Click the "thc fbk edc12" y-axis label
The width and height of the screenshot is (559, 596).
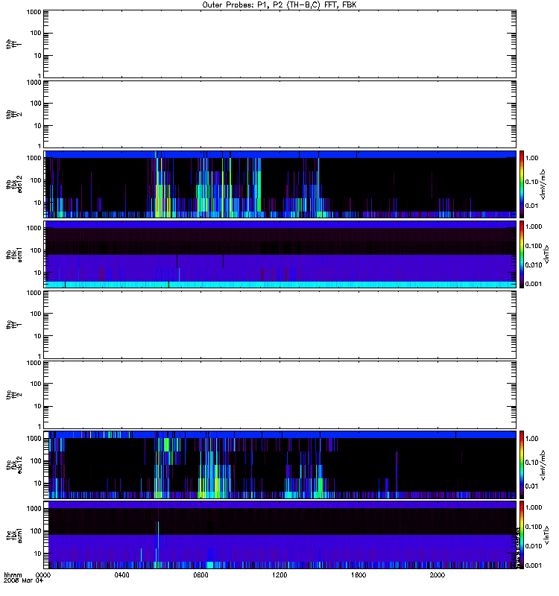[14, 465]
